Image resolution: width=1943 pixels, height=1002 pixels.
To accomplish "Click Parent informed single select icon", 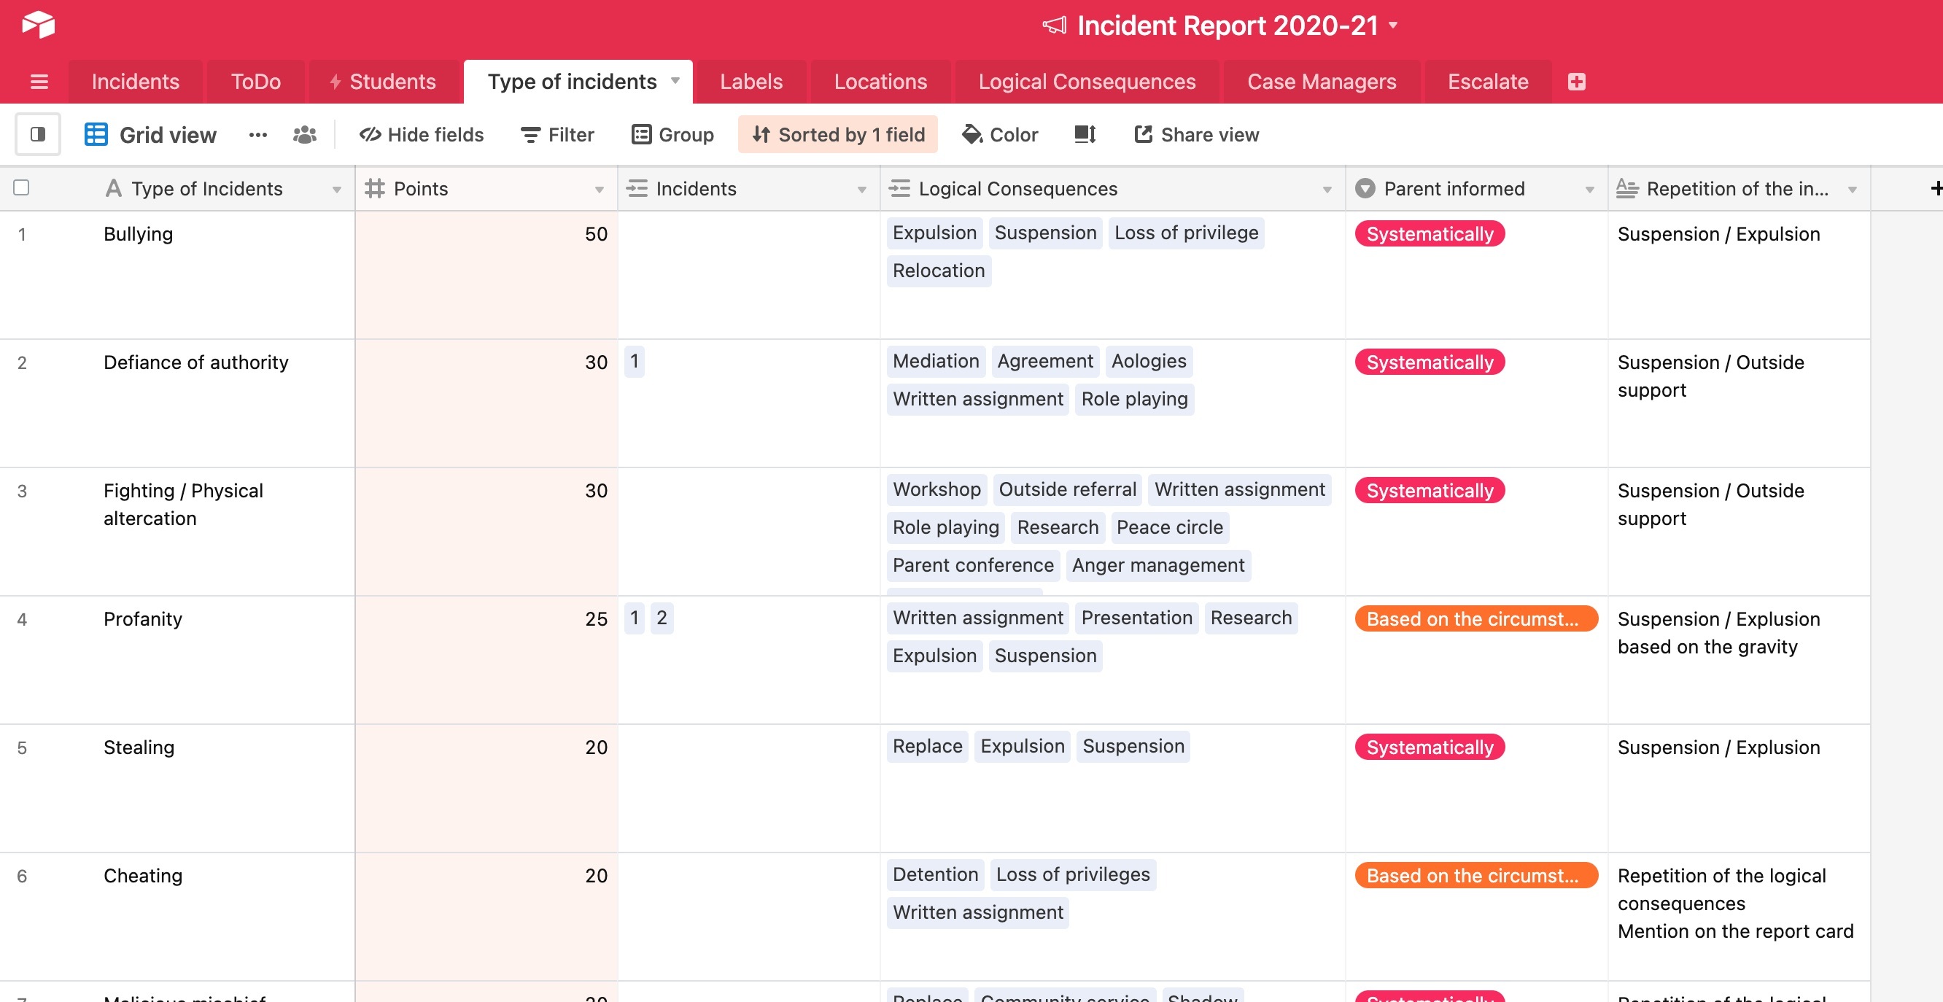I will pyautogui.click(x=1365, y=188).
